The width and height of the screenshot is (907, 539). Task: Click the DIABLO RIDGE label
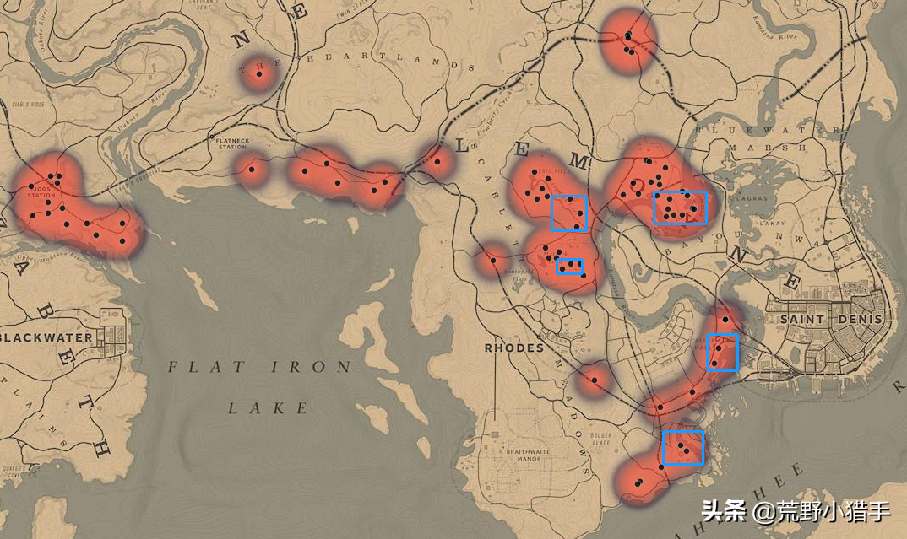(x=29, y=105)
